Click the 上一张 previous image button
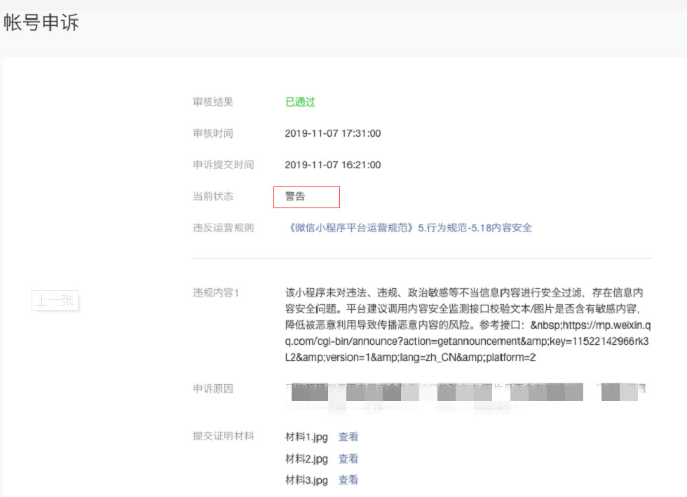Image resolution: width=687 pixels, height=497 pixels. [x=55, y=301]
